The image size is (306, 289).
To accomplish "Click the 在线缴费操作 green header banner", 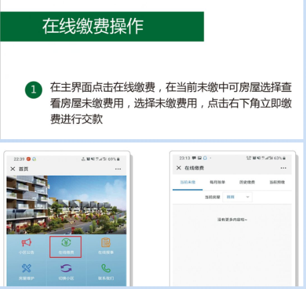I will coord(102,27).
